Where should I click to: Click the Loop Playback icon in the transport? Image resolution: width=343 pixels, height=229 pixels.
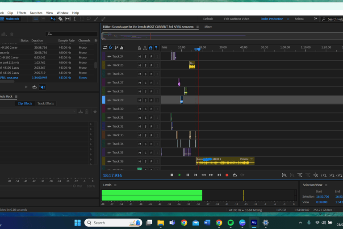(234, 175)
